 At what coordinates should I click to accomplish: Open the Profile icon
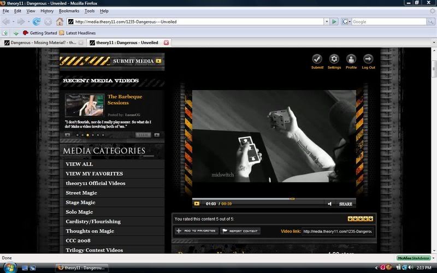[x=351, y=59]
